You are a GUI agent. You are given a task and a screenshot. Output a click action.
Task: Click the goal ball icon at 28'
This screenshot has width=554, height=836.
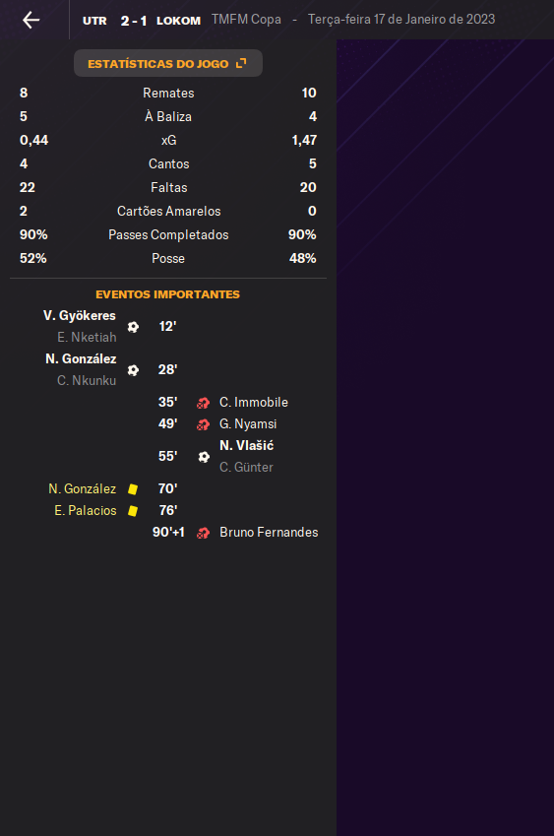(133, 370)
